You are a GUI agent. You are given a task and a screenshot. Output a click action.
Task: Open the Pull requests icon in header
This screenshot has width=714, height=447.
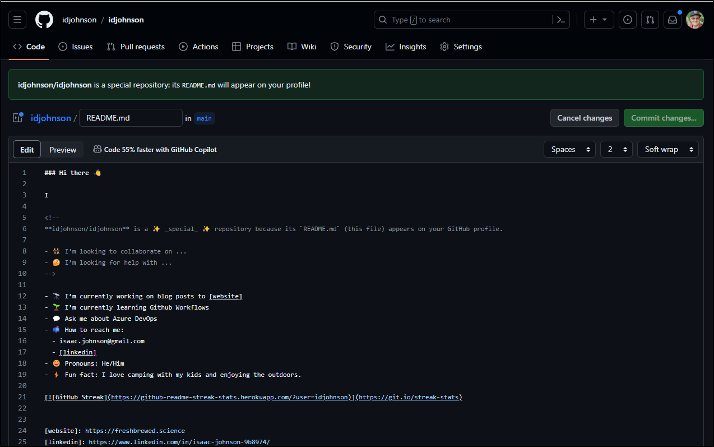pyautogui.click(x=650, y=20)
